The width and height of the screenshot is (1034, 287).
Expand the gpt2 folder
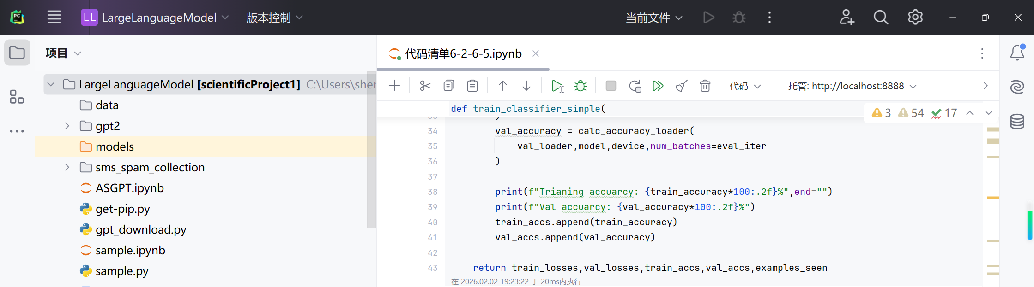(x=67, y=126)
